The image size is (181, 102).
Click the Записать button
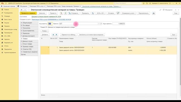[42, 13]
